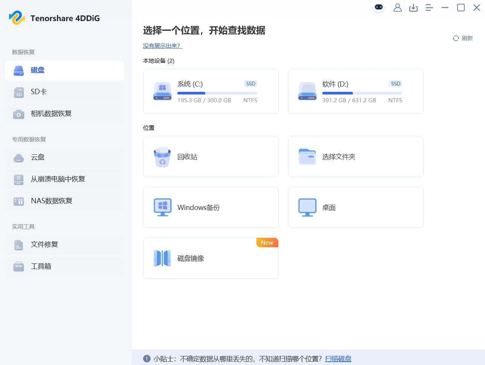Click the 本地设备 (2) heading
Screen dimensions: 485x365
coord(159,61)
